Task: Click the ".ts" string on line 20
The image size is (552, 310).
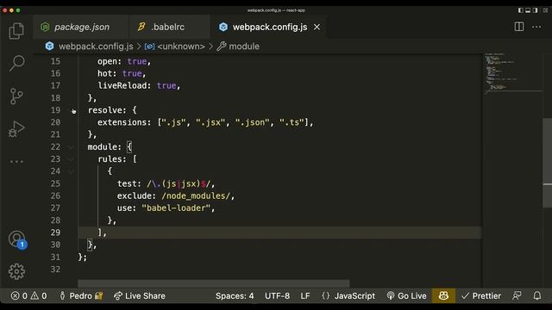Action: tap(292, 122)
